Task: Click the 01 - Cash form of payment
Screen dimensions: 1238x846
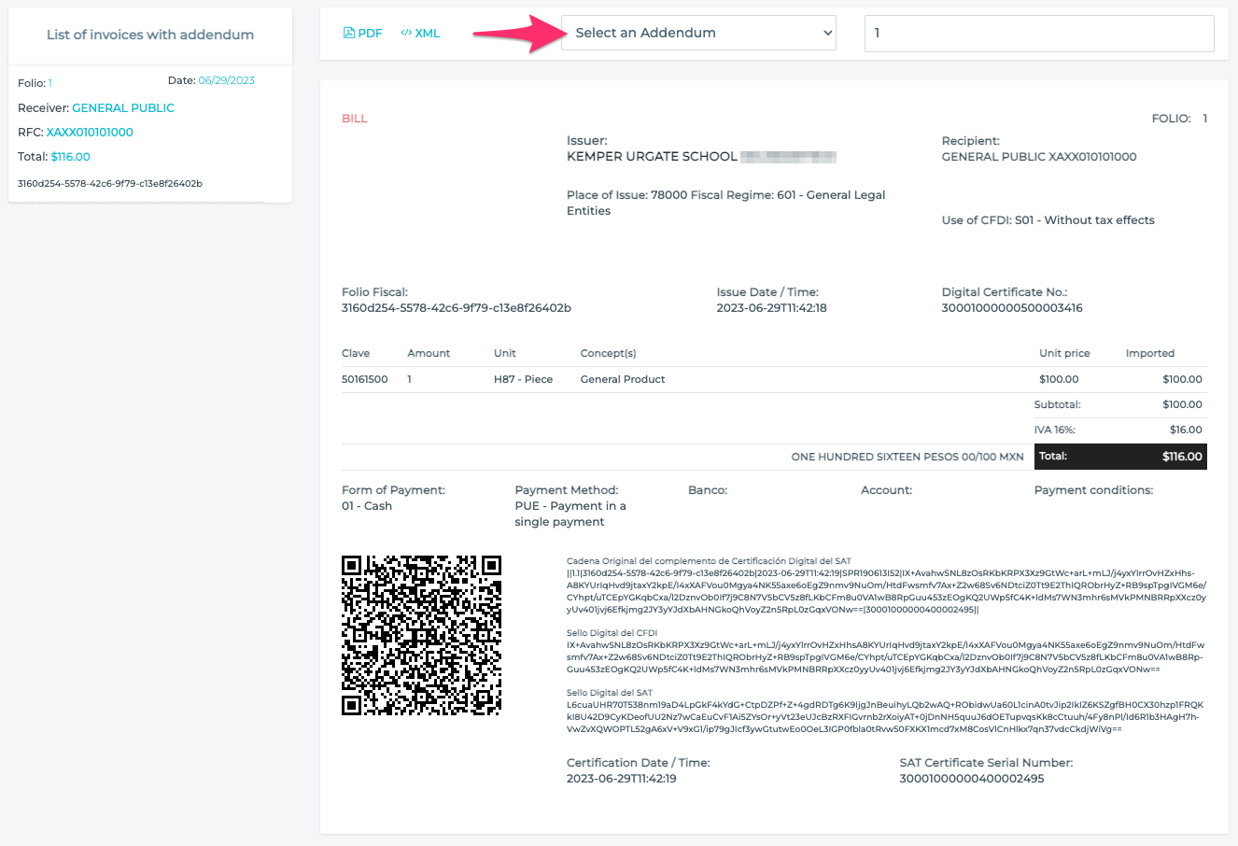Action: point(367,506)
